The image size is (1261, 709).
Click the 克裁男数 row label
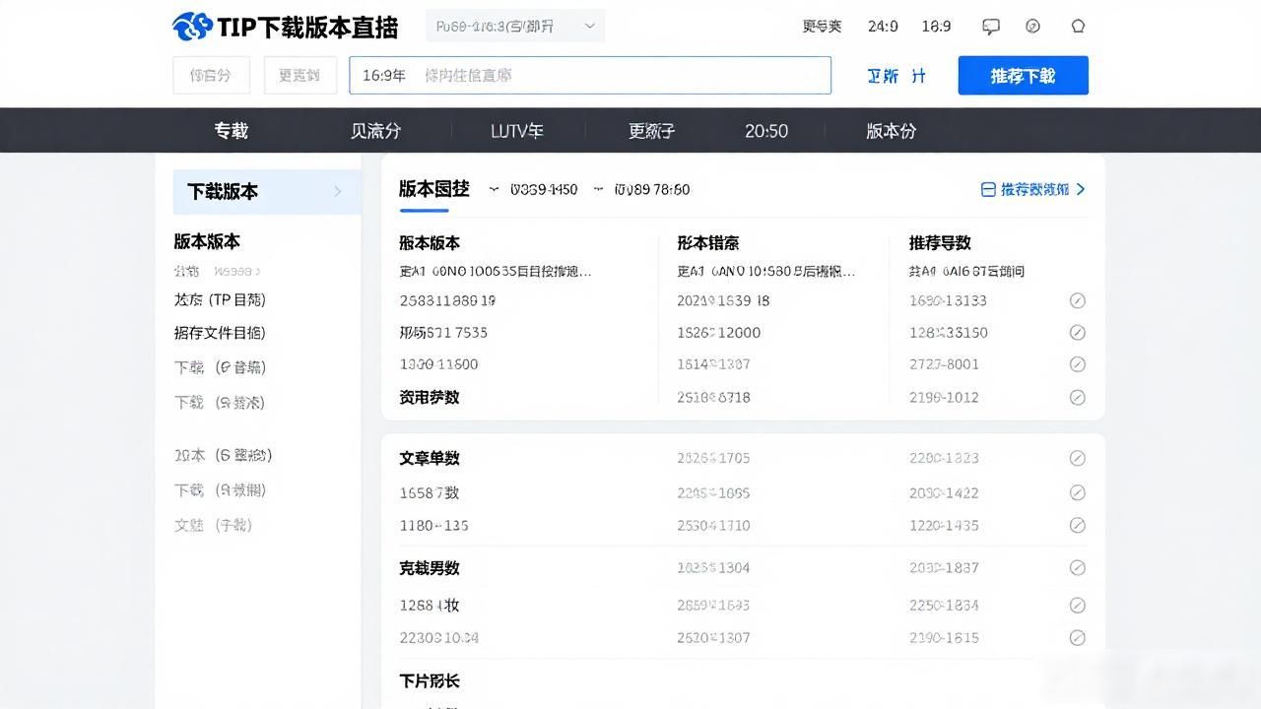pyautogui.click(x=430, y=568)
